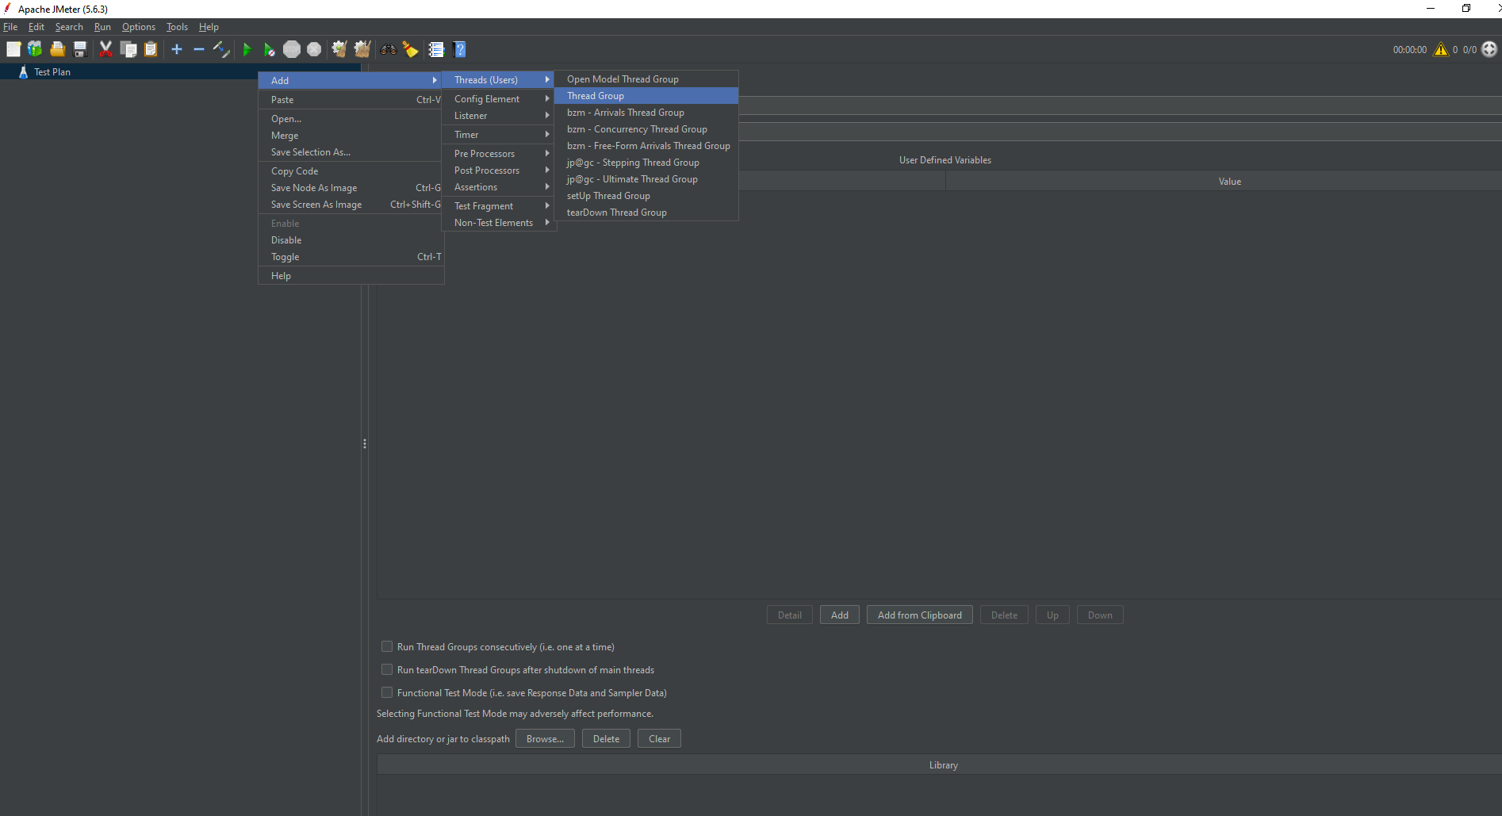Click the Open file folder icon
This screenshot has width=1502, height=816.
click(x=57, y=49)
